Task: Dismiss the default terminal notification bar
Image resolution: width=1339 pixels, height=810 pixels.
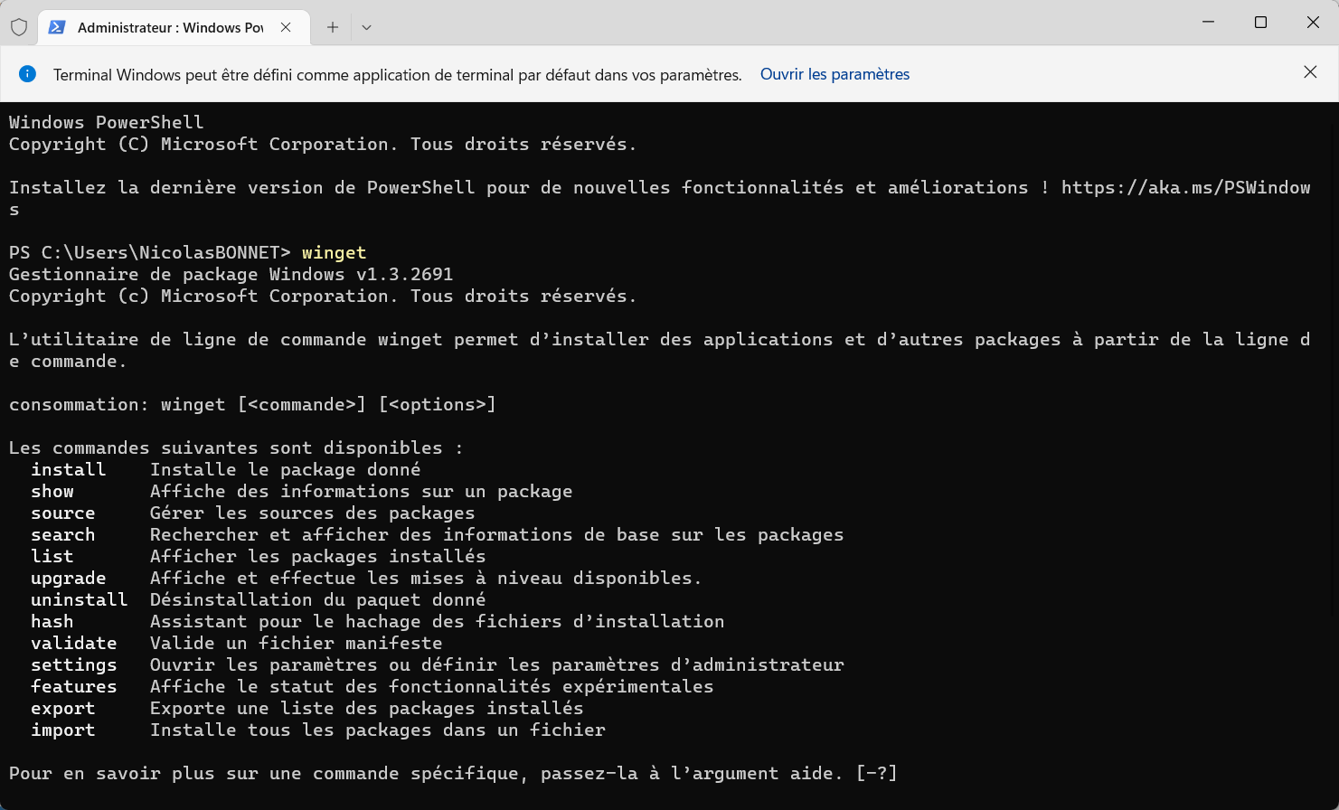Action: click(1310, 72)
